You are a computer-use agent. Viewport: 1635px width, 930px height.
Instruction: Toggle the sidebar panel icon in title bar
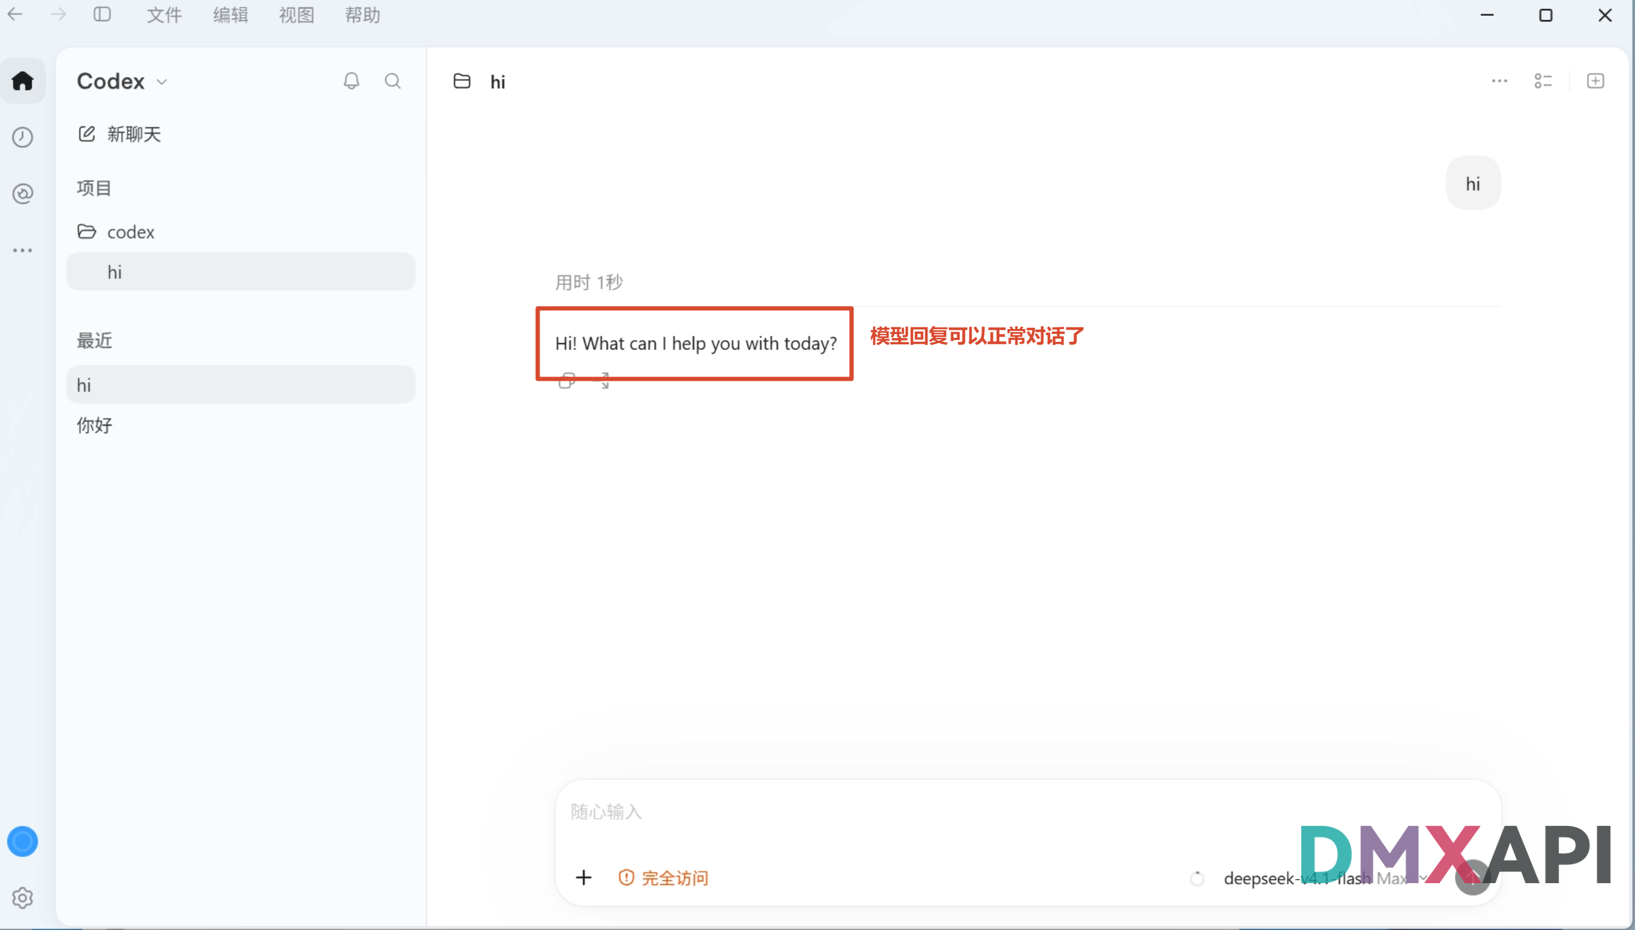click(102, 14)
